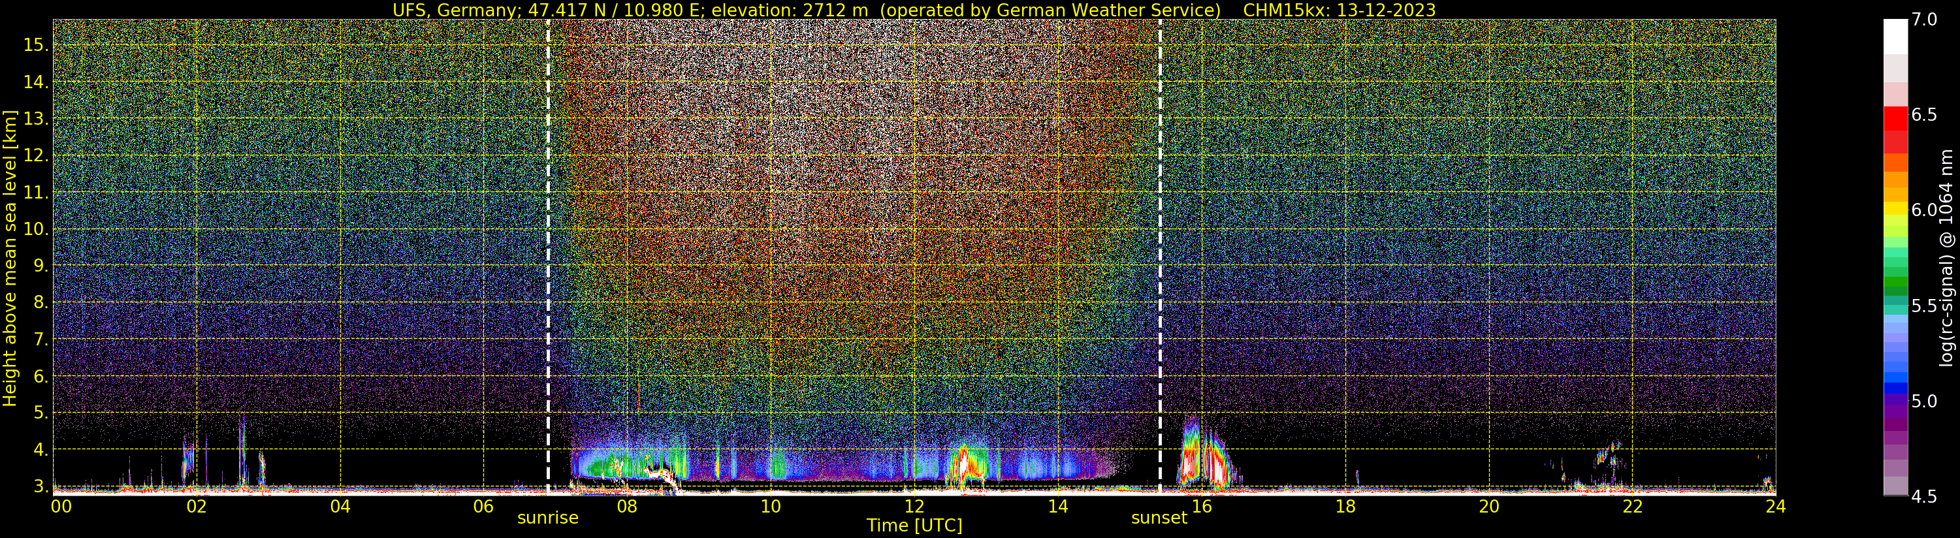Click the height-axis tick label "14."
Screen dimensions: 1960x538
coord(36,82)
